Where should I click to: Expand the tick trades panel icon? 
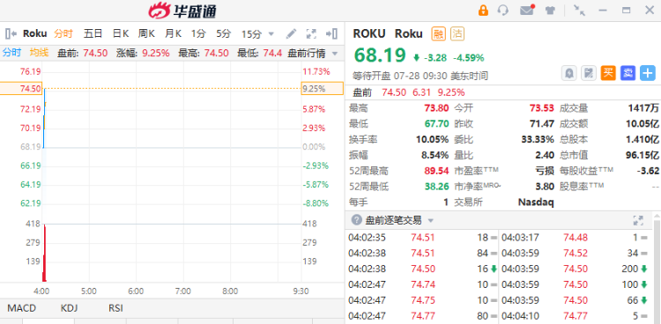(x=638, y=220)
